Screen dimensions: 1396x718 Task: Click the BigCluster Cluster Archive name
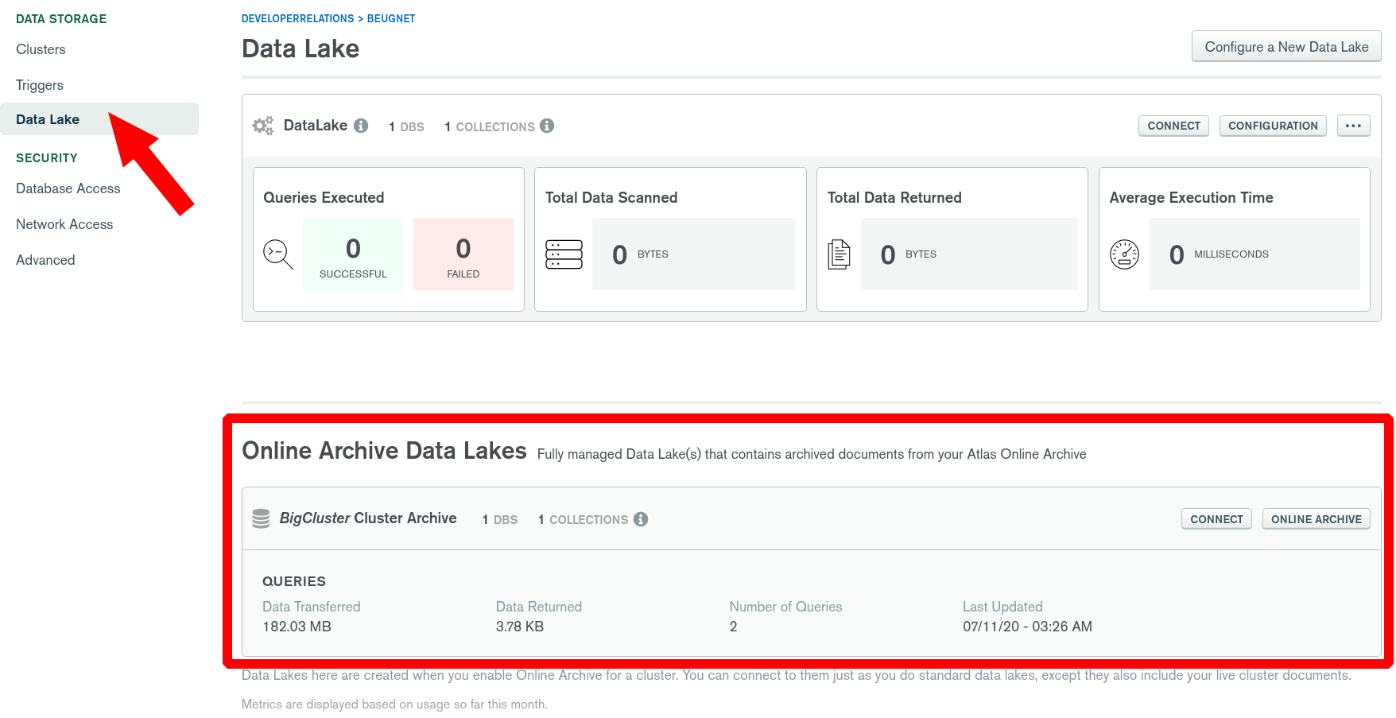[368, 518]
